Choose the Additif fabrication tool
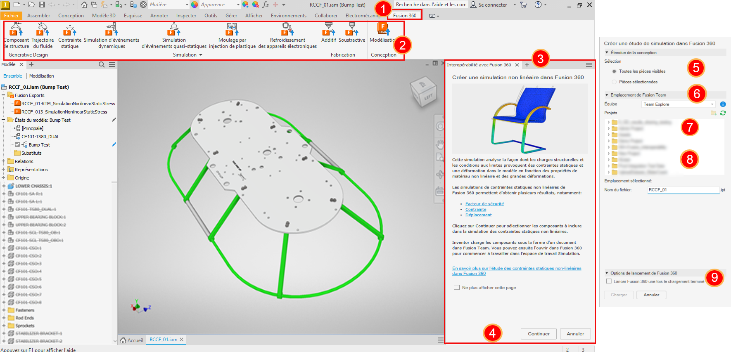This screenshot has width=731, height=352. (329, 33)
